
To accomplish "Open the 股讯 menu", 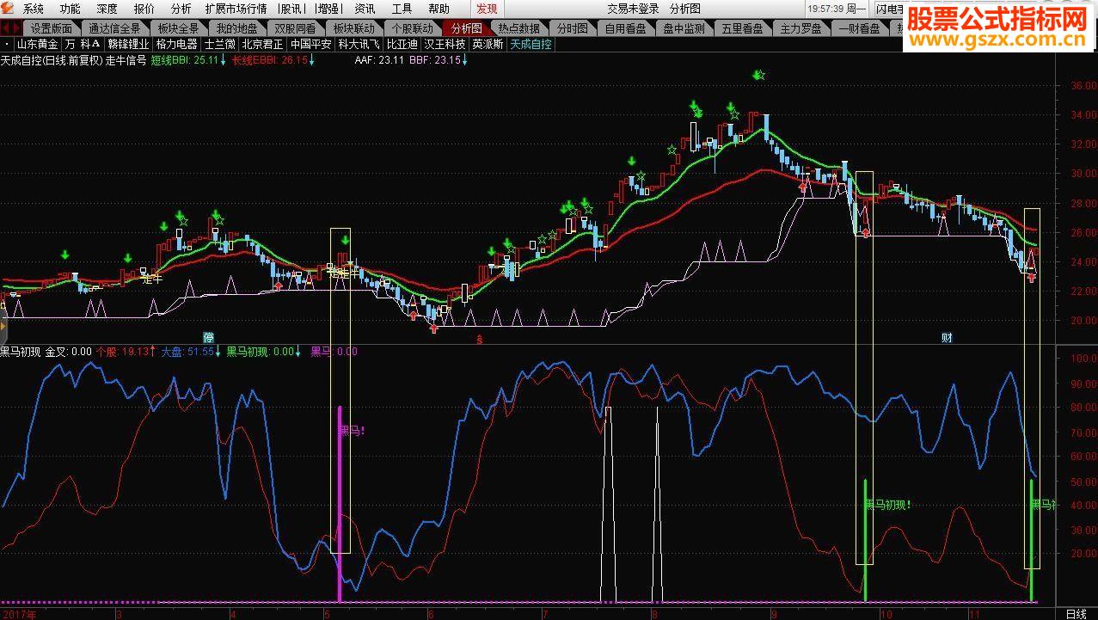I will (291, 9).
